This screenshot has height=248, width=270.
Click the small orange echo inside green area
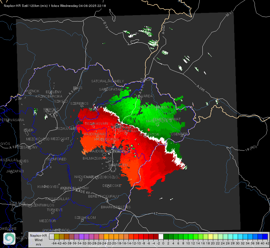point(149,130)
